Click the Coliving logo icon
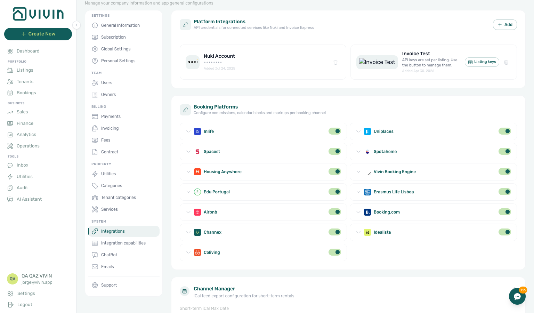Screen dimensions: 534x313 197,252
